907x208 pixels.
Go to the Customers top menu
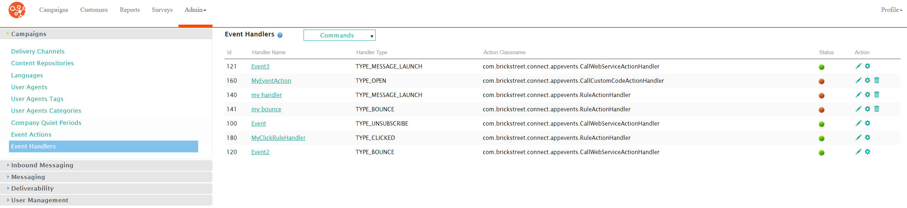pos(94,10)
